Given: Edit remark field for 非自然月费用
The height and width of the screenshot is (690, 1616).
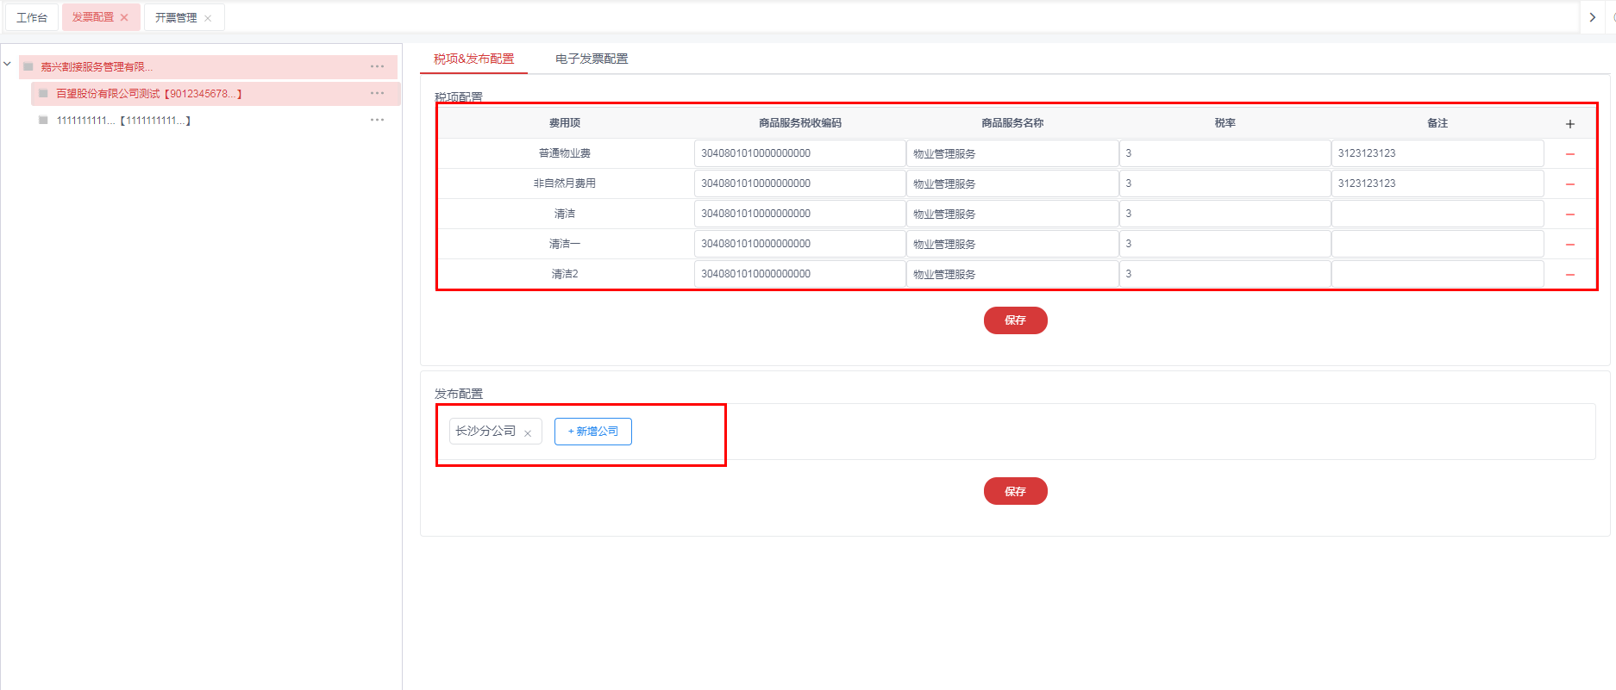Looking at the screenshot, I should point(1437,183).
